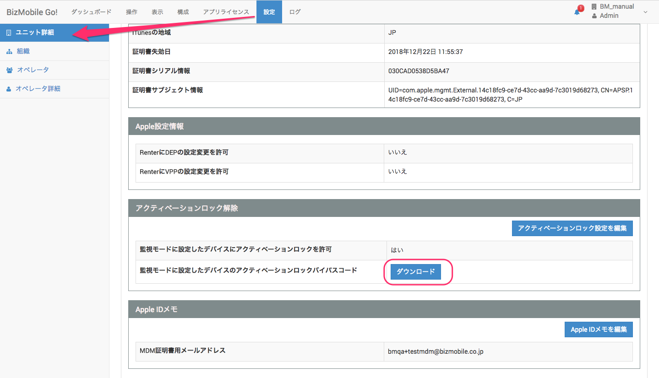The height and width of the screenshot is (378, 659).
Task: Click the notification bell icon
Action: click(x=577, y=12)
